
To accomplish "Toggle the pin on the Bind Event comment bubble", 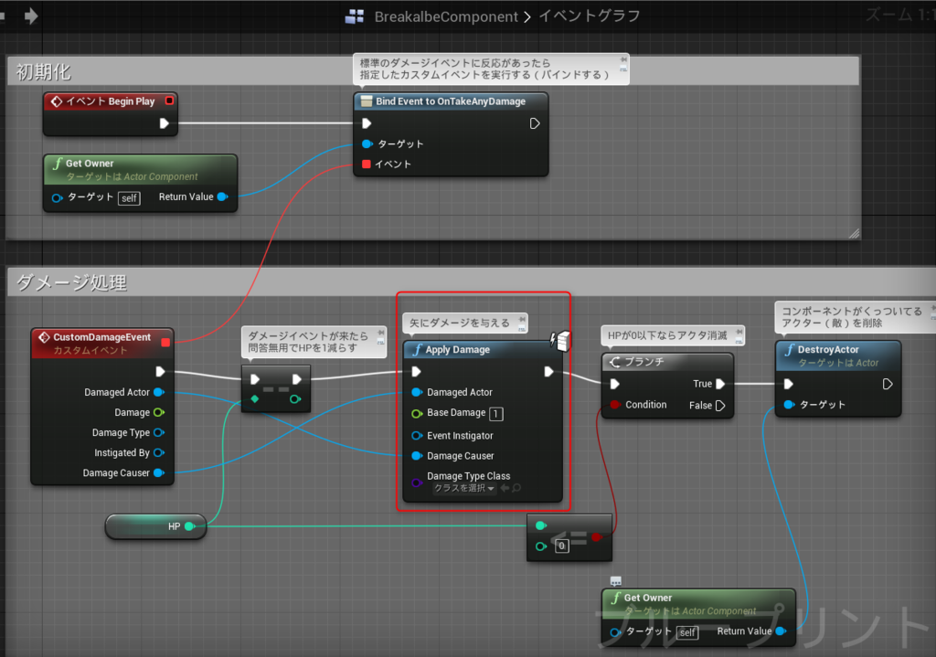I will point(623,59).
